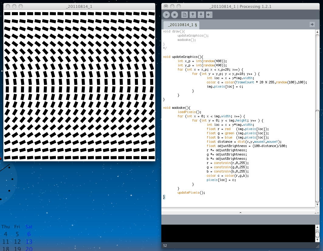The image size is (323, 251).
Task: Click the 12 date in the desktop calendar
Action: click(17, 242)
